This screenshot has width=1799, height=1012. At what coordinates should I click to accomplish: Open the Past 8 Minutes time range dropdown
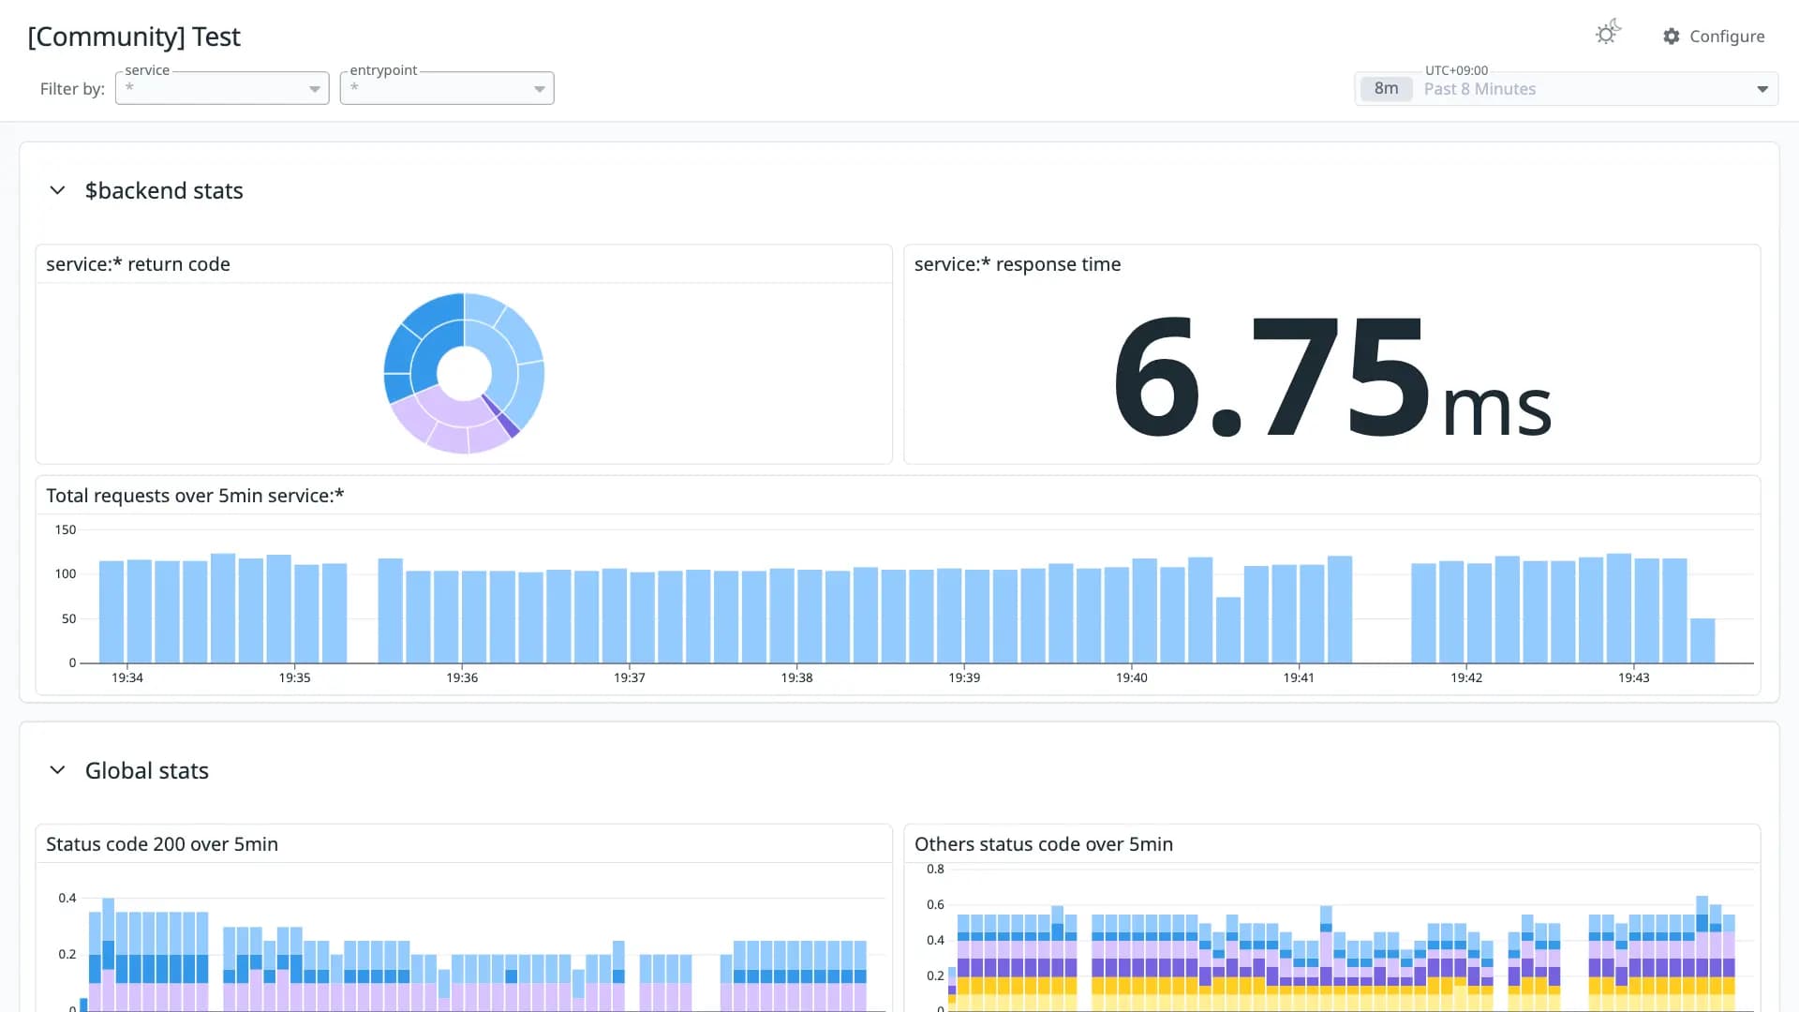pos(1567,89)
